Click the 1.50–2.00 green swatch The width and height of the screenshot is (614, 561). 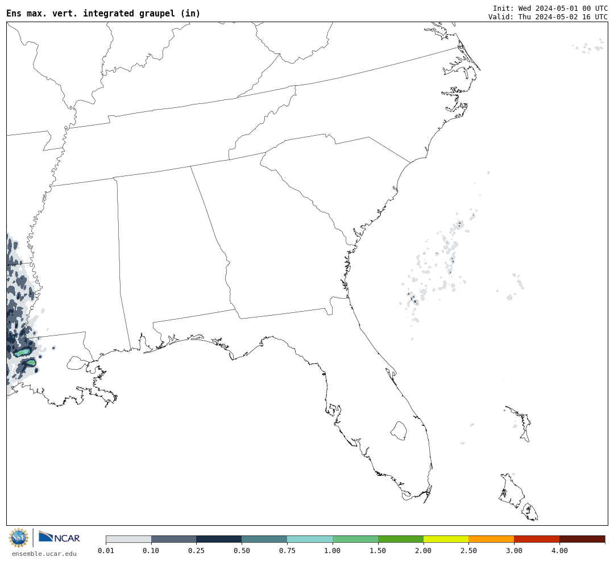point(401,539)
